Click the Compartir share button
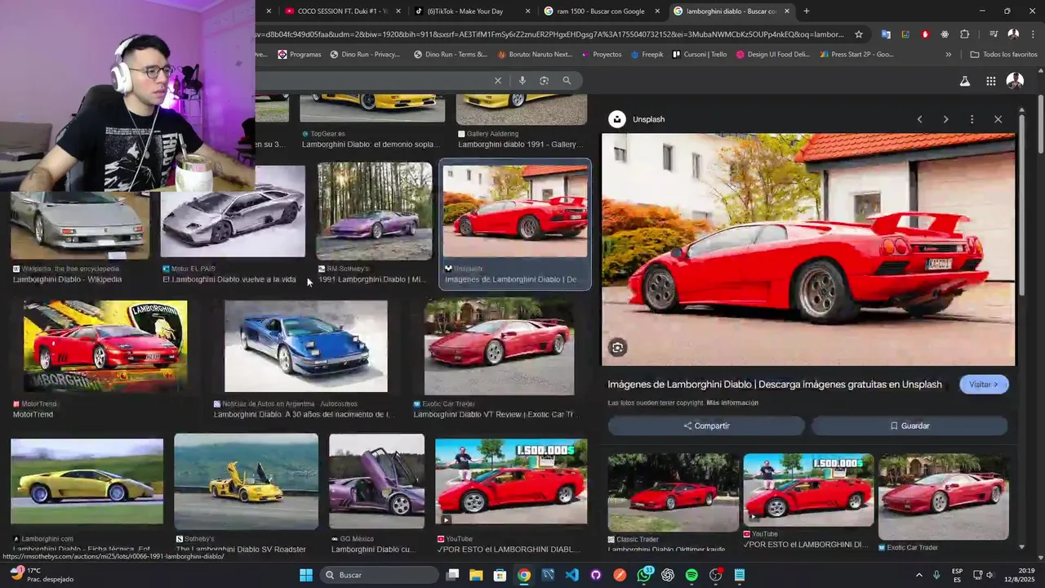The height and width of the screenshot is (588, 1045). pyautogui.click(x=706, y=425)
